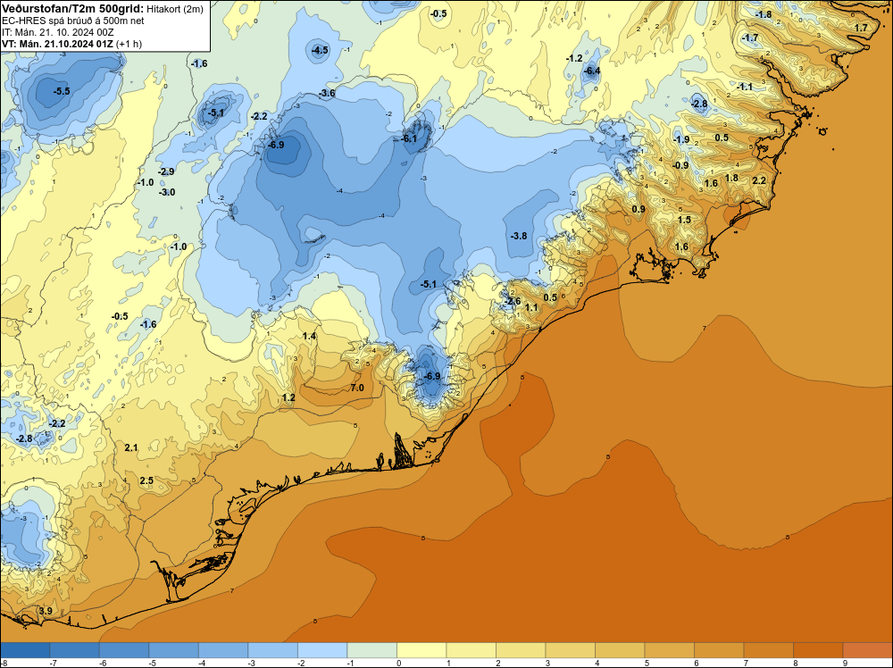This screenshot has width=893, height=668.
Task: Select the -3.0 temperature label
Action: [x=167, y=193]
